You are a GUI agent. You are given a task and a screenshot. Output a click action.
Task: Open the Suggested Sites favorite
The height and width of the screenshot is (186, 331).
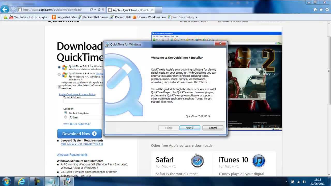click(x=64, y=17)
